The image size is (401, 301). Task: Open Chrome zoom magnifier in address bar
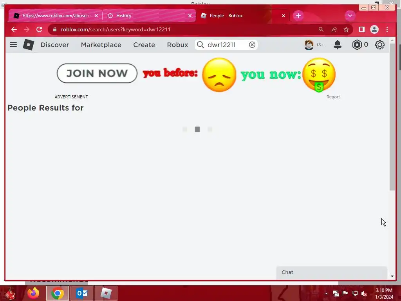(321, 29)
